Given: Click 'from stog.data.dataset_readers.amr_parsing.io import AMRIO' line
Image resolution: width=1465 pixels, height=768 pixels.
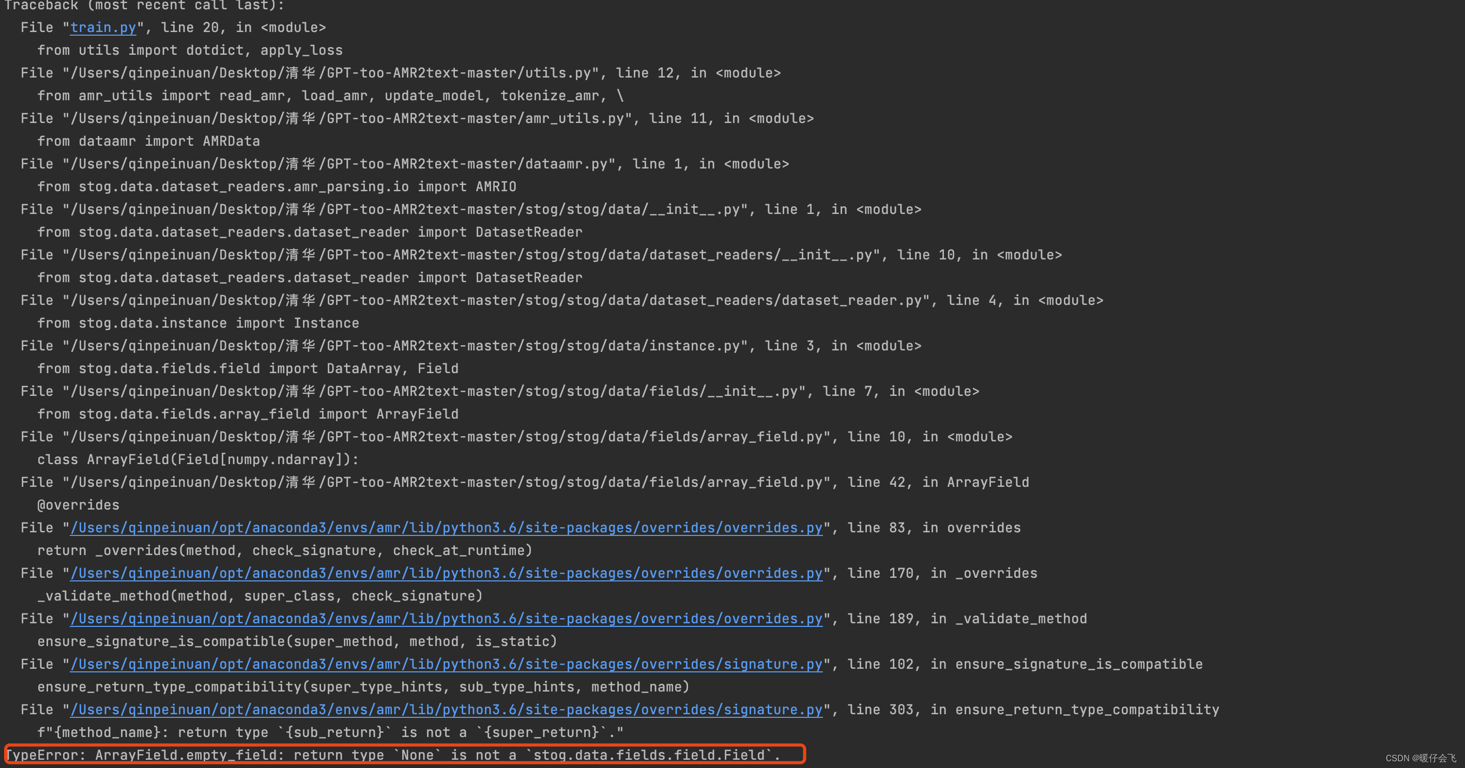Looking at the screenshot, I should pos(277,187).
